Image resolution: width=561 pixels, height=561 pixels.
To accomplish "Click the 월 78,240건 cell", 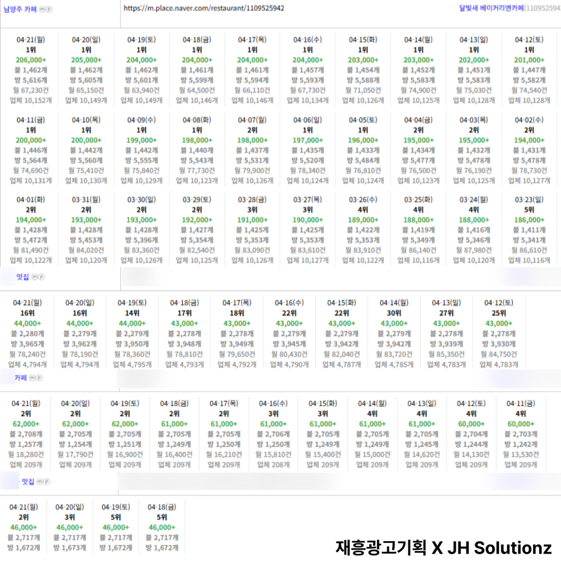I will click(x=27, y=354).
